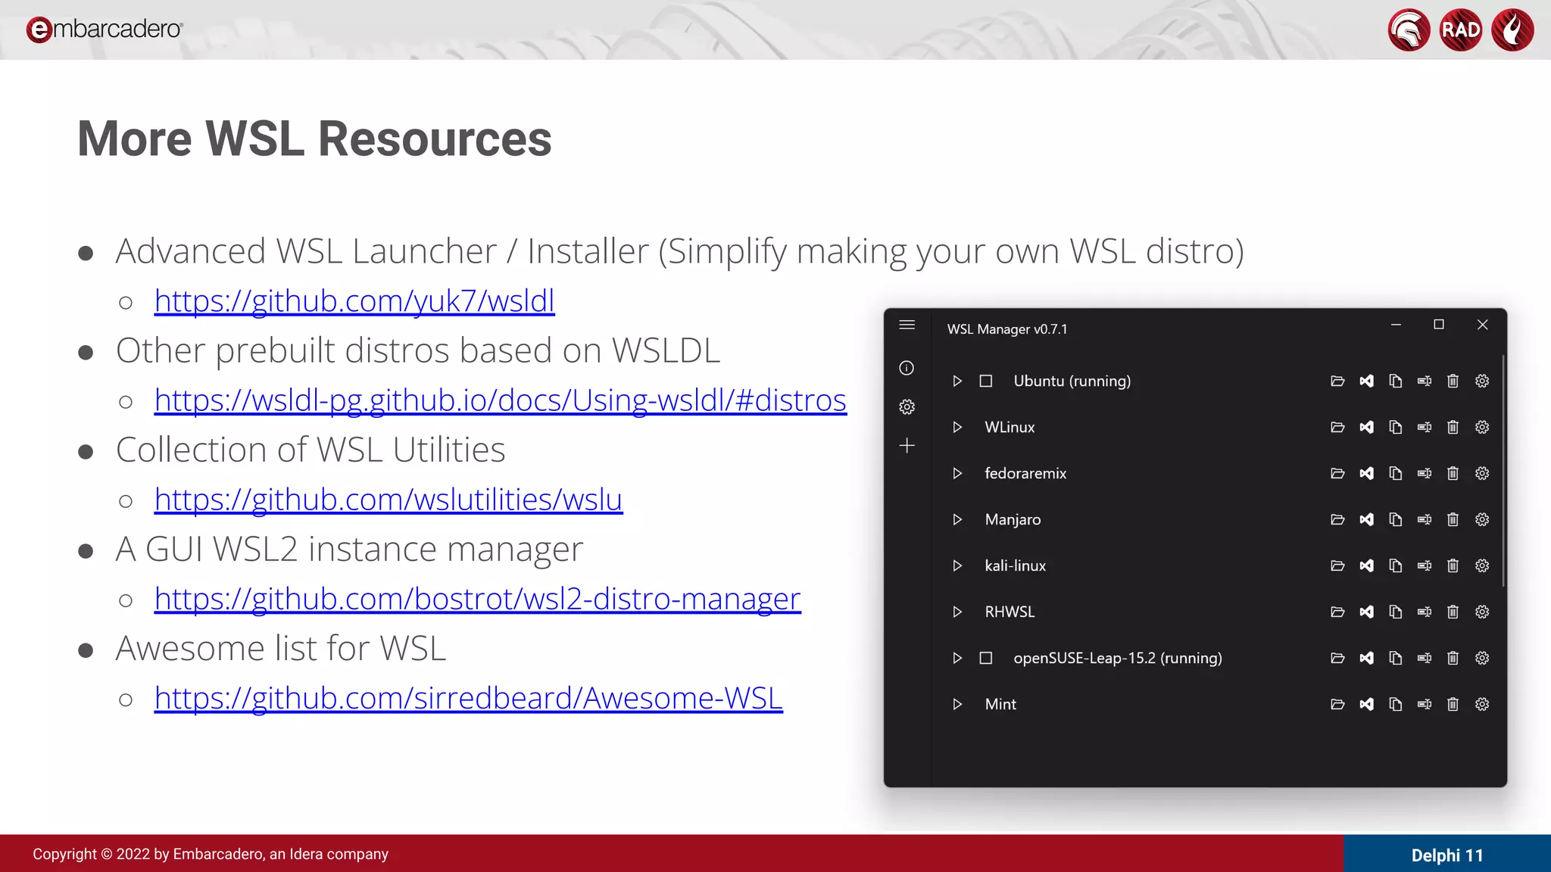Click the C++Builder flame logo

pos(1512,30)
